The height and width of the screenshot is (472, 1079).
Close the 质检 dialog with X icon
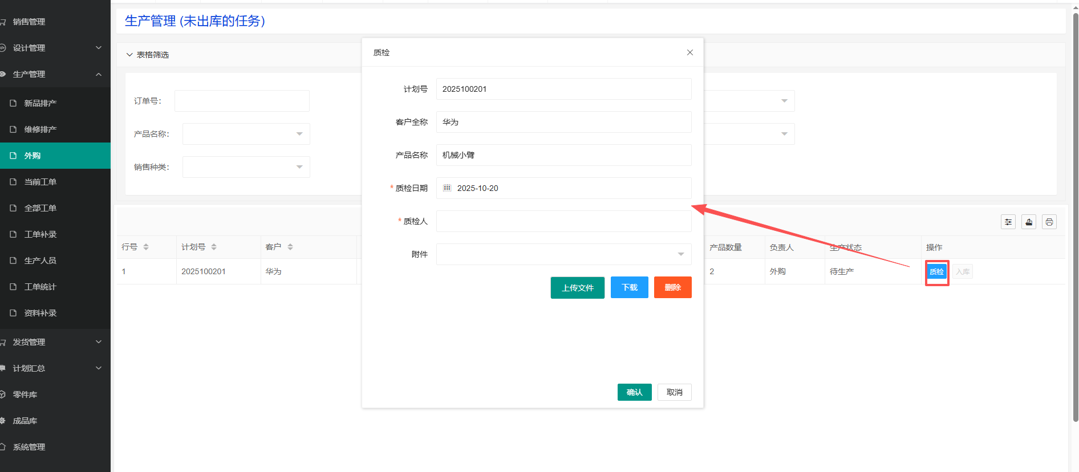click(690, 52)
